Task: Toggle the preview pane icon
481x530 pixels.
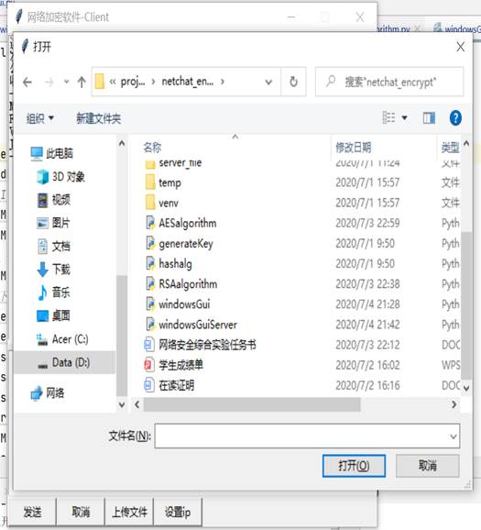Action: (x=429, y=118)
